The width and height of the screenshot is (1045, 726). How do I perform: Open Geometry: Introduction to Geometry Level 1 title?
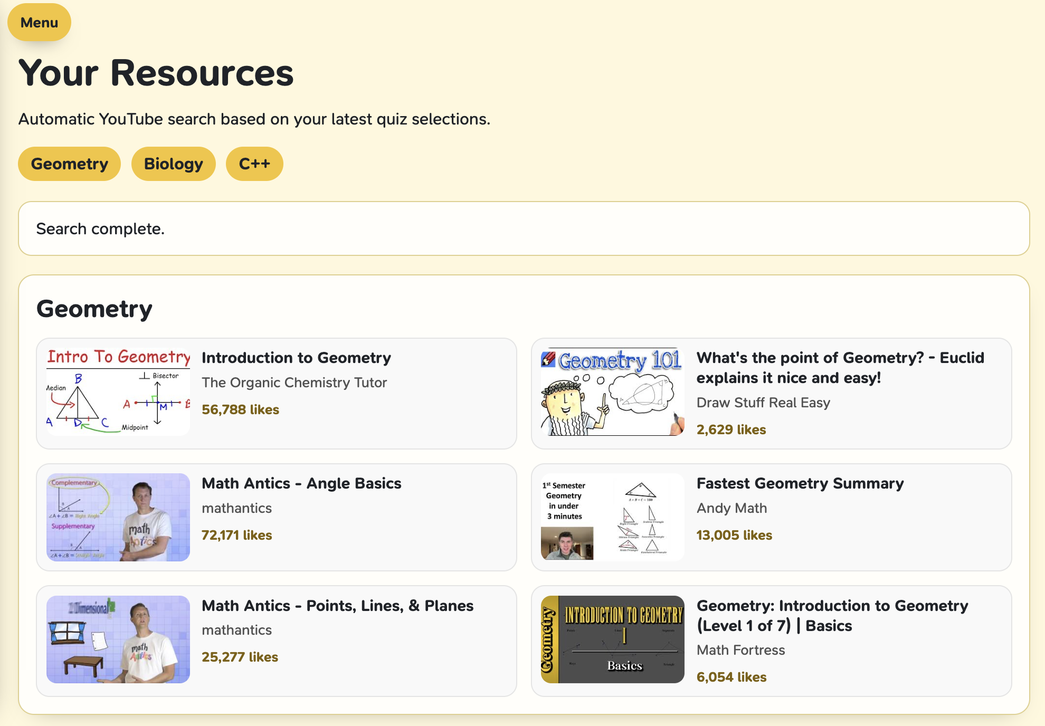coord(832,616)
